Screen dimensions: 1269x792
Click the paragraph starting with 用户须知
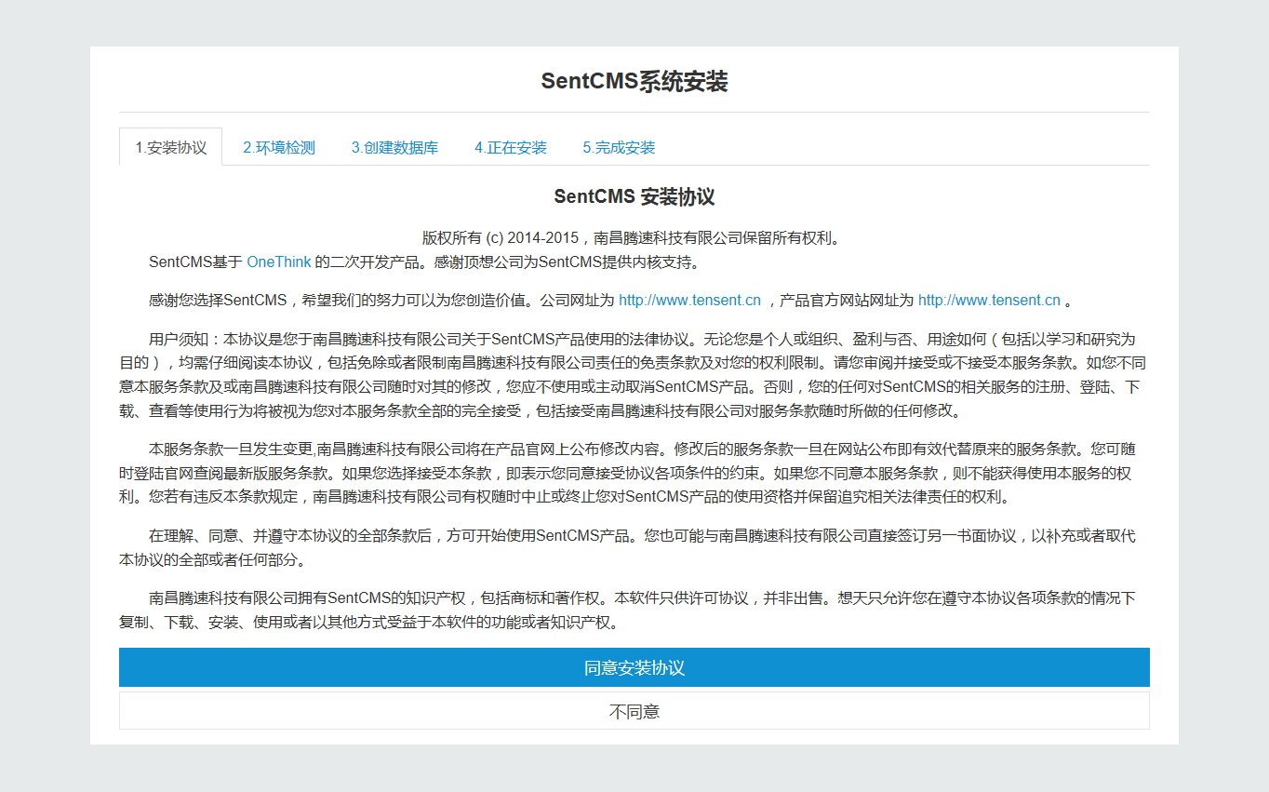[634, 375]
